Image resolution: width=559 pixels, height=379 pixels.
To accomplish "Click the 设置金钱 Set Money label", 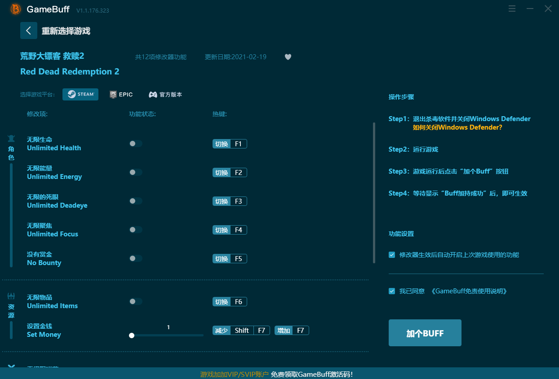I will pyautogui.click(x=44, y=330).
